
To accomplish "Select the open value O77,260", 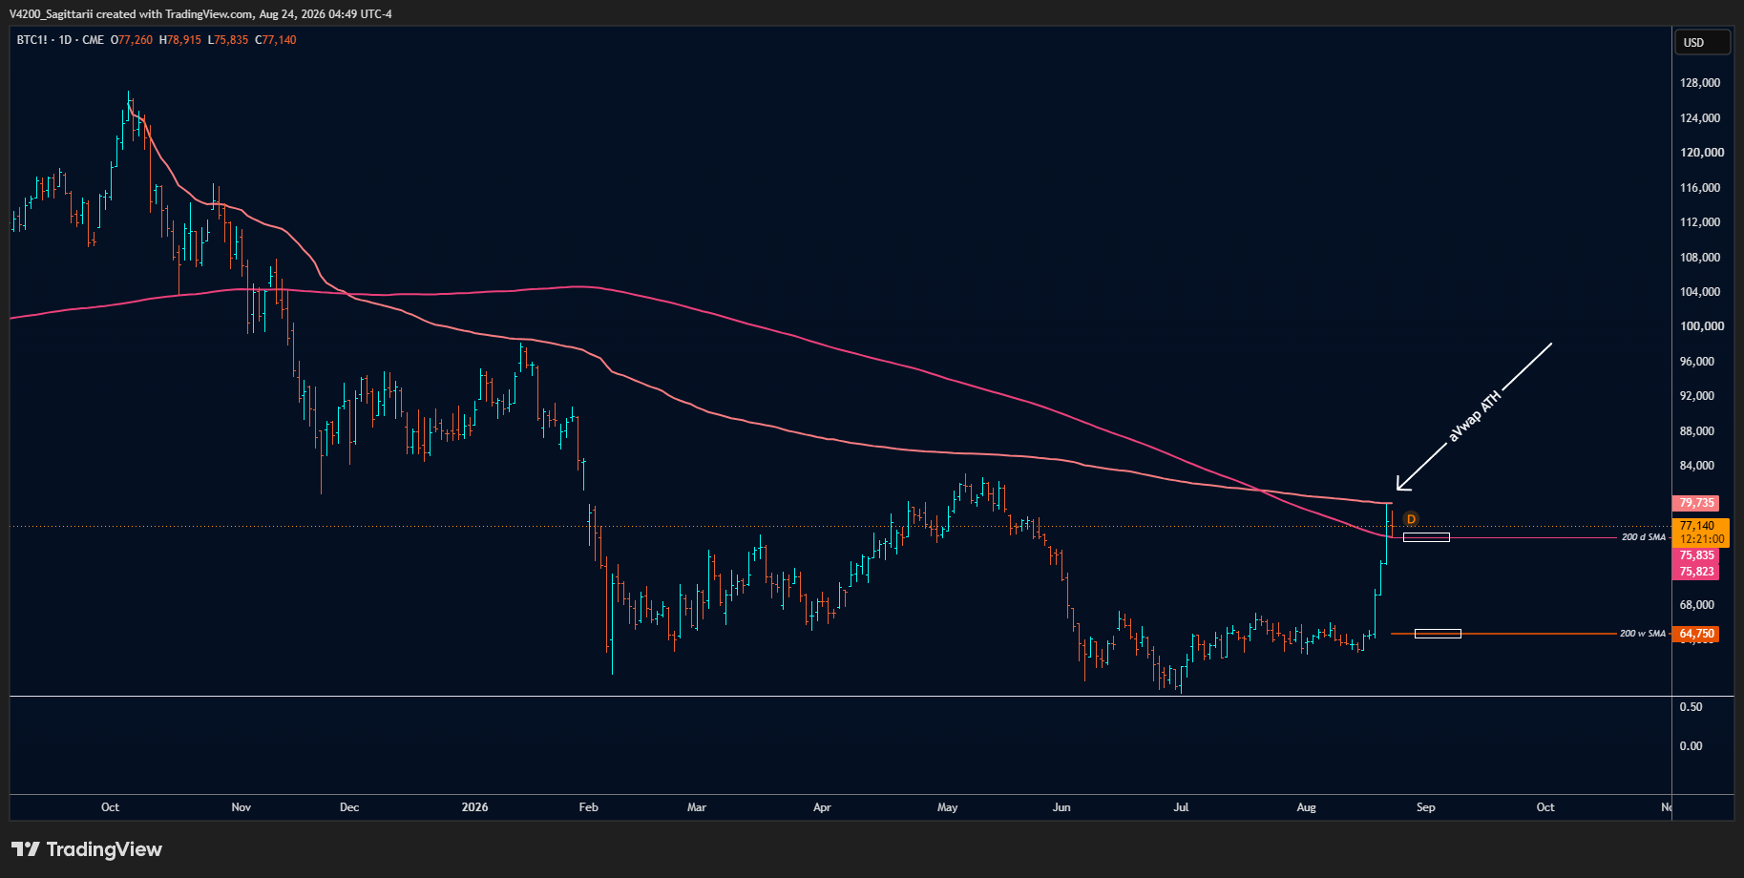I will coord(132,40).
